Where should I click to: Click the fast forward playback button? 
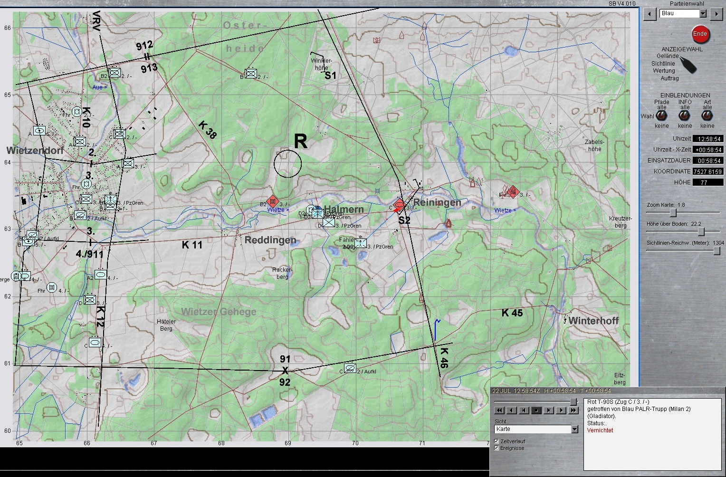[x=573, y=410]
